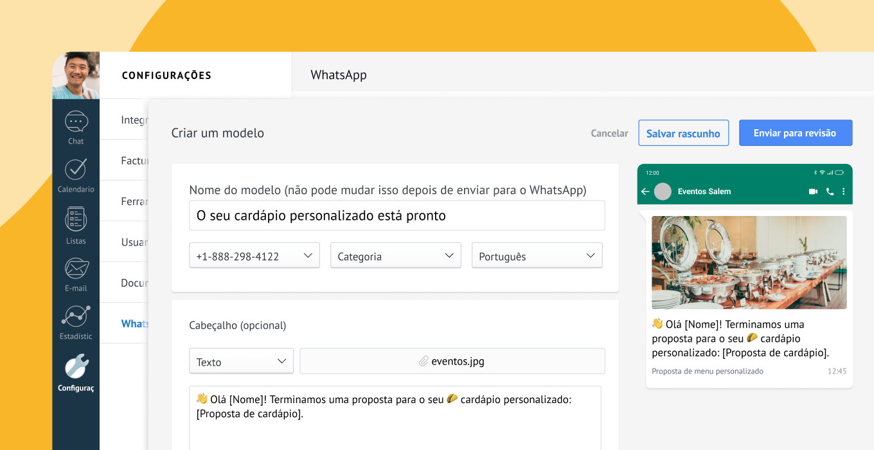
Task: Click the message body text area
Action: 395,418
